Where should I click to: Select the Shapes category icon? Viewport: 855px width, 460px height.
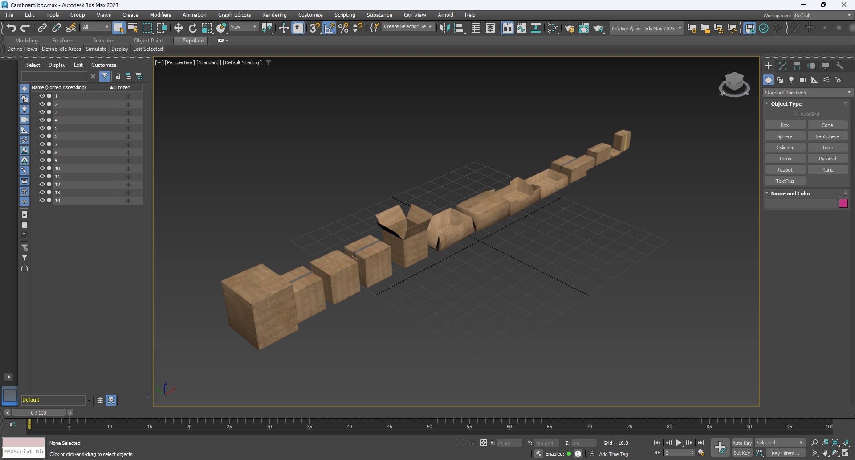780,80
